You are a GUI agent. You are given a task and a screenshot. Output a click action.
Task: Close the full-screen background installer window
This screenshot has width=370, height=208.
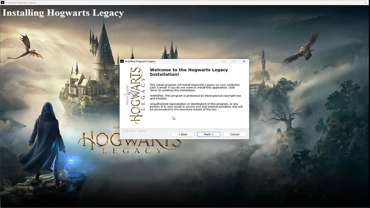365,3
